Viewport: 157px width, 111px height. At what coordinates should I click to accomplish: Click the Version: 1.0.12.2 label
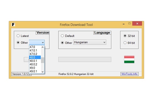click(21, 74)
